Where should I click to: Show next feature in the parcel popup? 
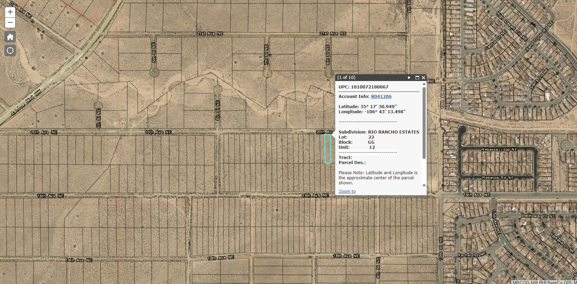(409, 78)
